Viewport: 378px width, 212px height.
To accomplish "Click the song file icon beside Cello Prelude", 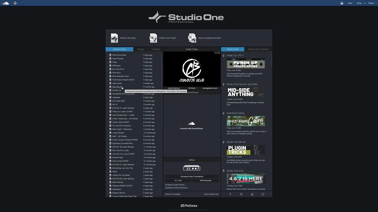I will click(x=110, y=59).
